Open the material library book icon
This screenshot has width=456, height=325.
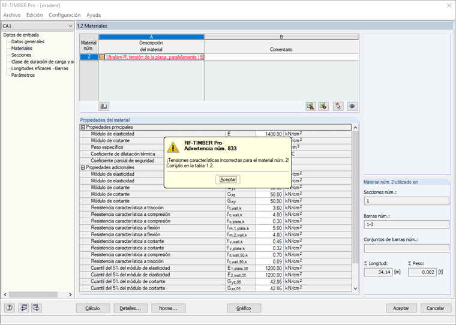104,106
